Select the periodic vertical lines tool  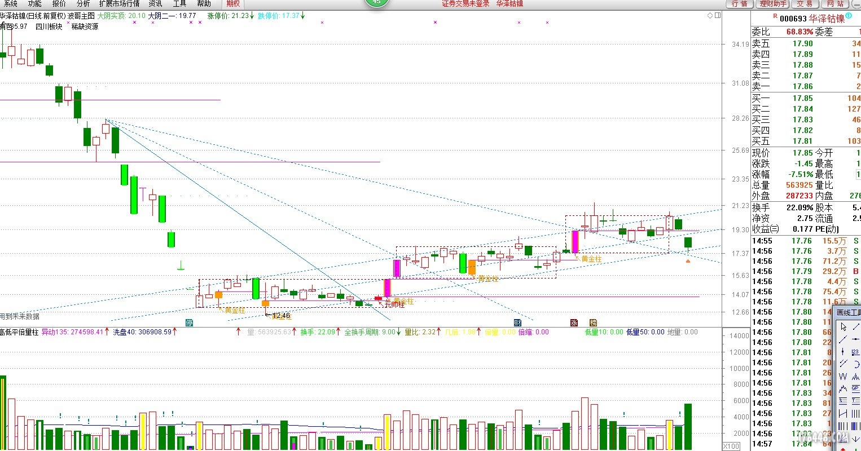pyautogui.click(x=855, y=413)
